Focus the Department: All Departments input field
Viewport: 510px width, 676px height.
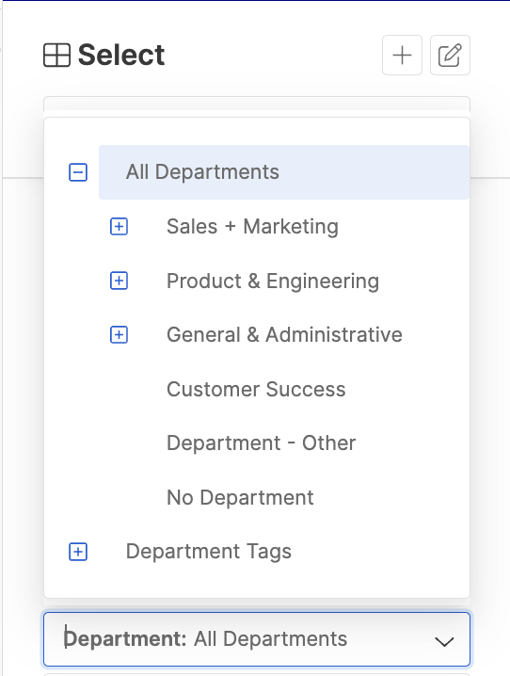(x=257, y=639)
